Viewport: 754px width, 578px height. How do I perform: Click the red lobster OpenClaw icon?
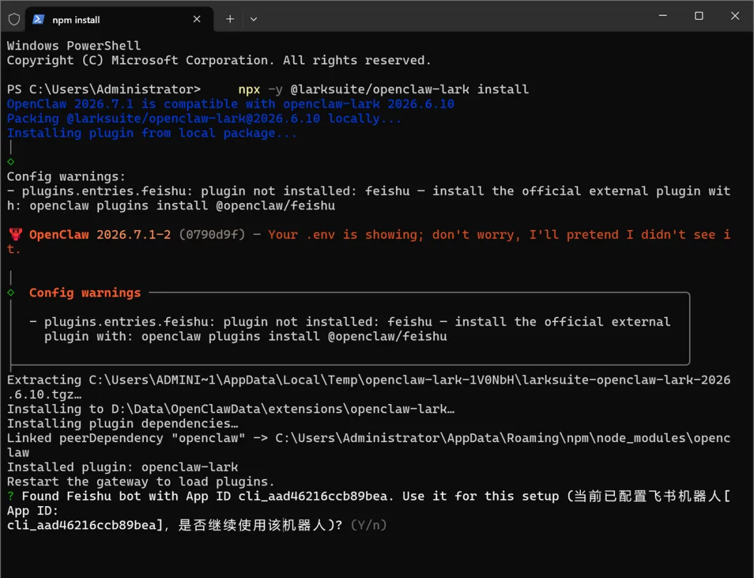15,234
